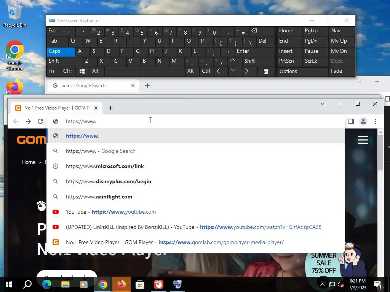Image resolution: width=390 pixels, height=292 pixels.
Task: Click the Tab key on the On-Screen Keyboard
Action: 57,41
